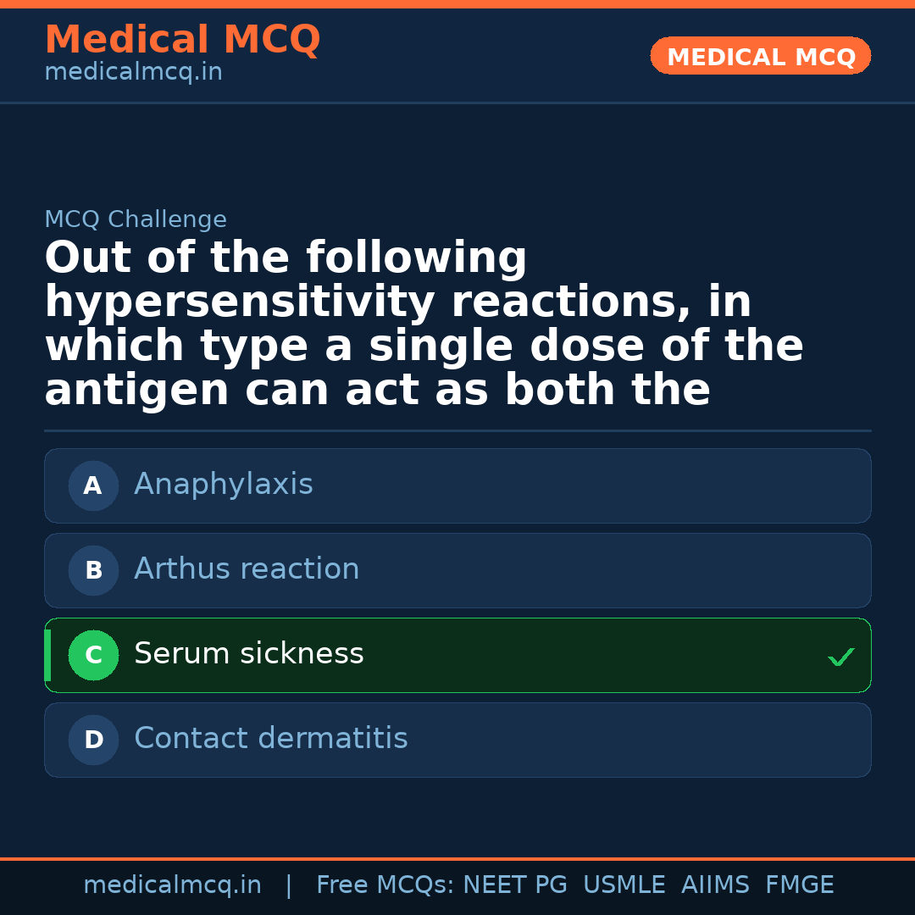Click USMLE in the footer
This screenshot has height=915, width=915.
pyautogui.click(x=624, y=885)
